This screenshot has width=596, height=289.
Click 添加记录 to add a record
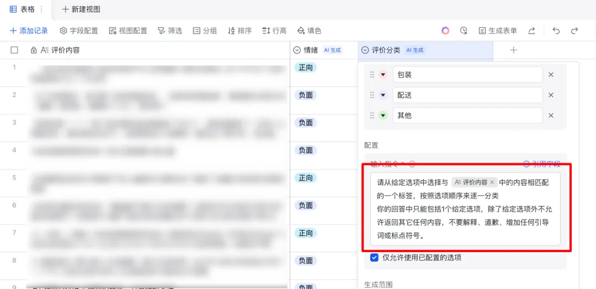point(29,31)
